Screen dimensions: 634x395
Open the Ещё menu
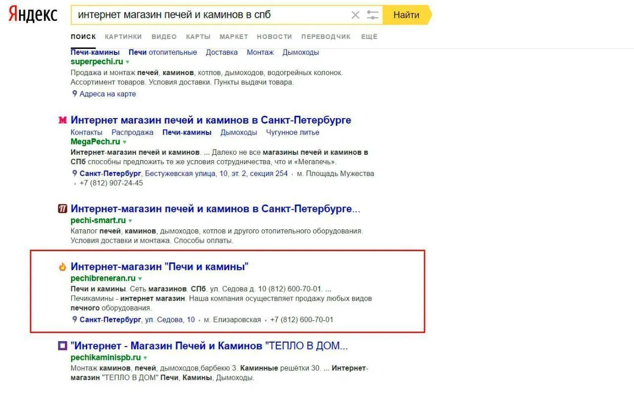369,37
